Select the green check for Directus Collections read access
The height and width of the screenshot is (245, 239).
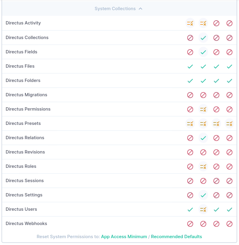tap(203, 38)
